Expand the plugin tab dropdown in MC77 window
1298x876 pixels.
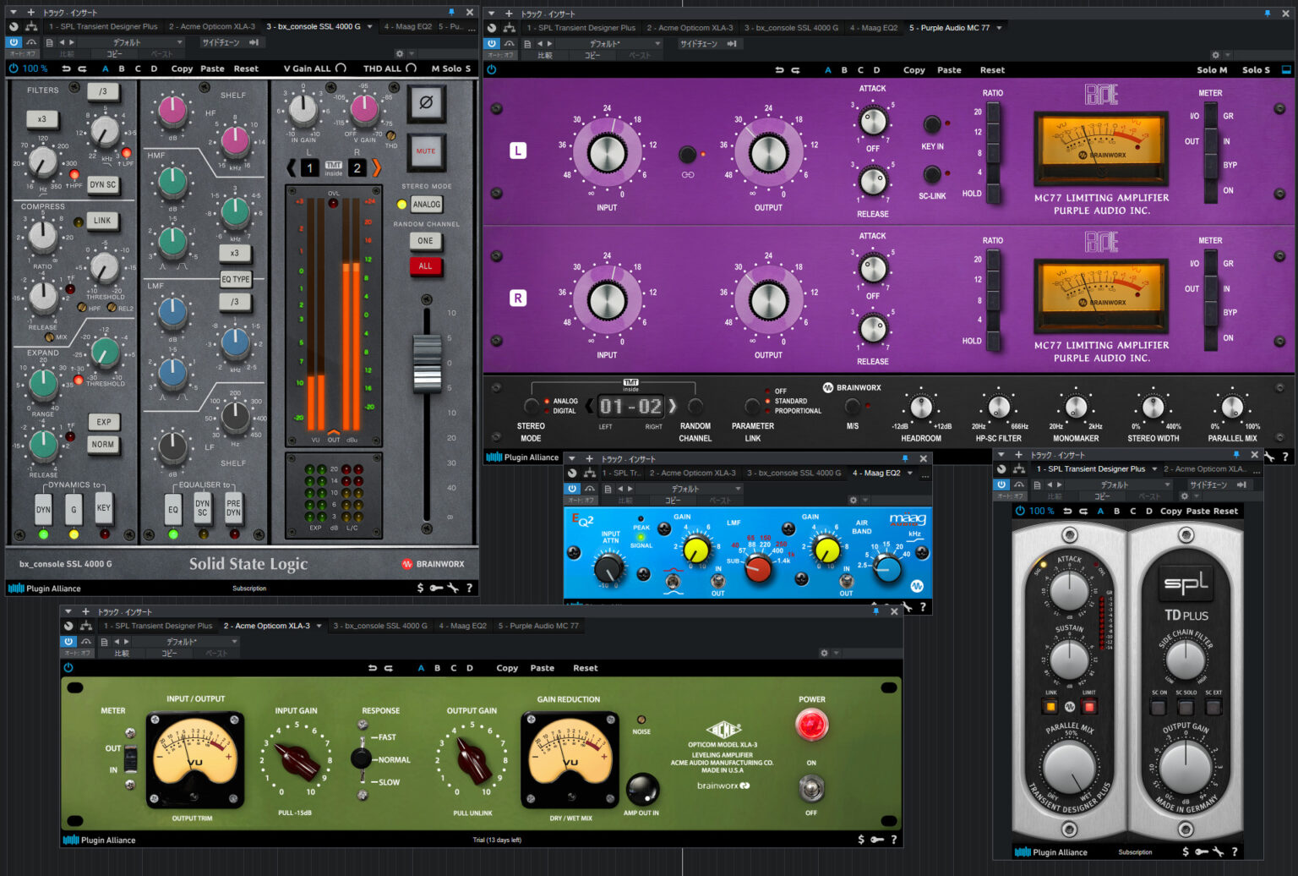click(999, 28)
